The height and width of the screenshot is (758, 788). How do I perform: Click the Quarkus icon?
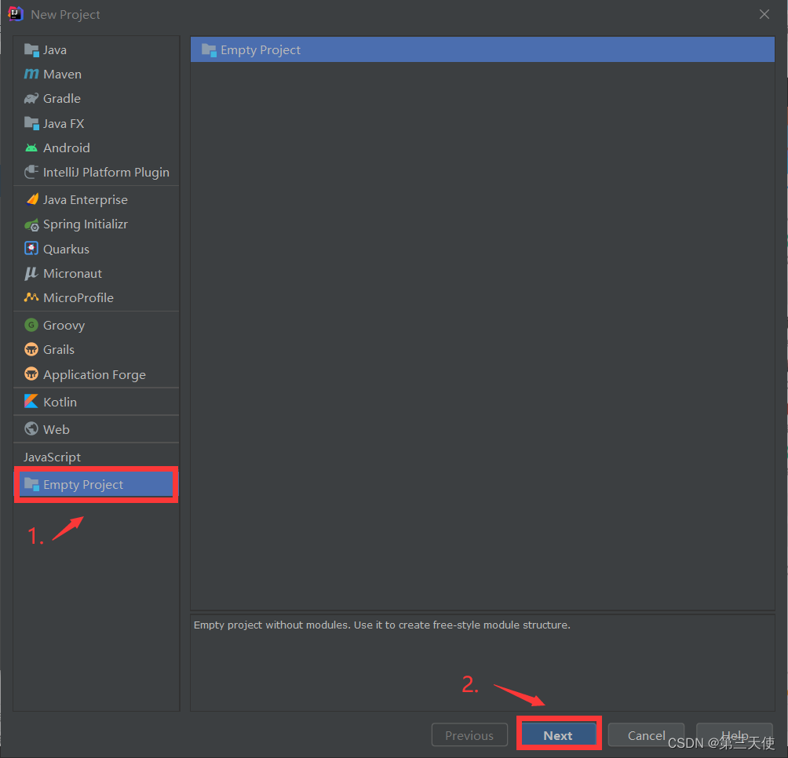click(x=31, y=249)
